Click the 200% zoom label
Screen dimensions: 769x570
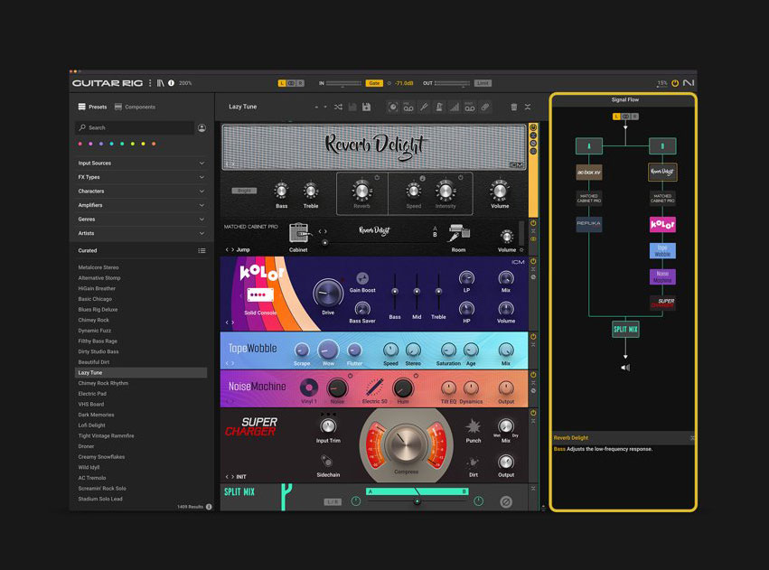click(x=185, y=83)
